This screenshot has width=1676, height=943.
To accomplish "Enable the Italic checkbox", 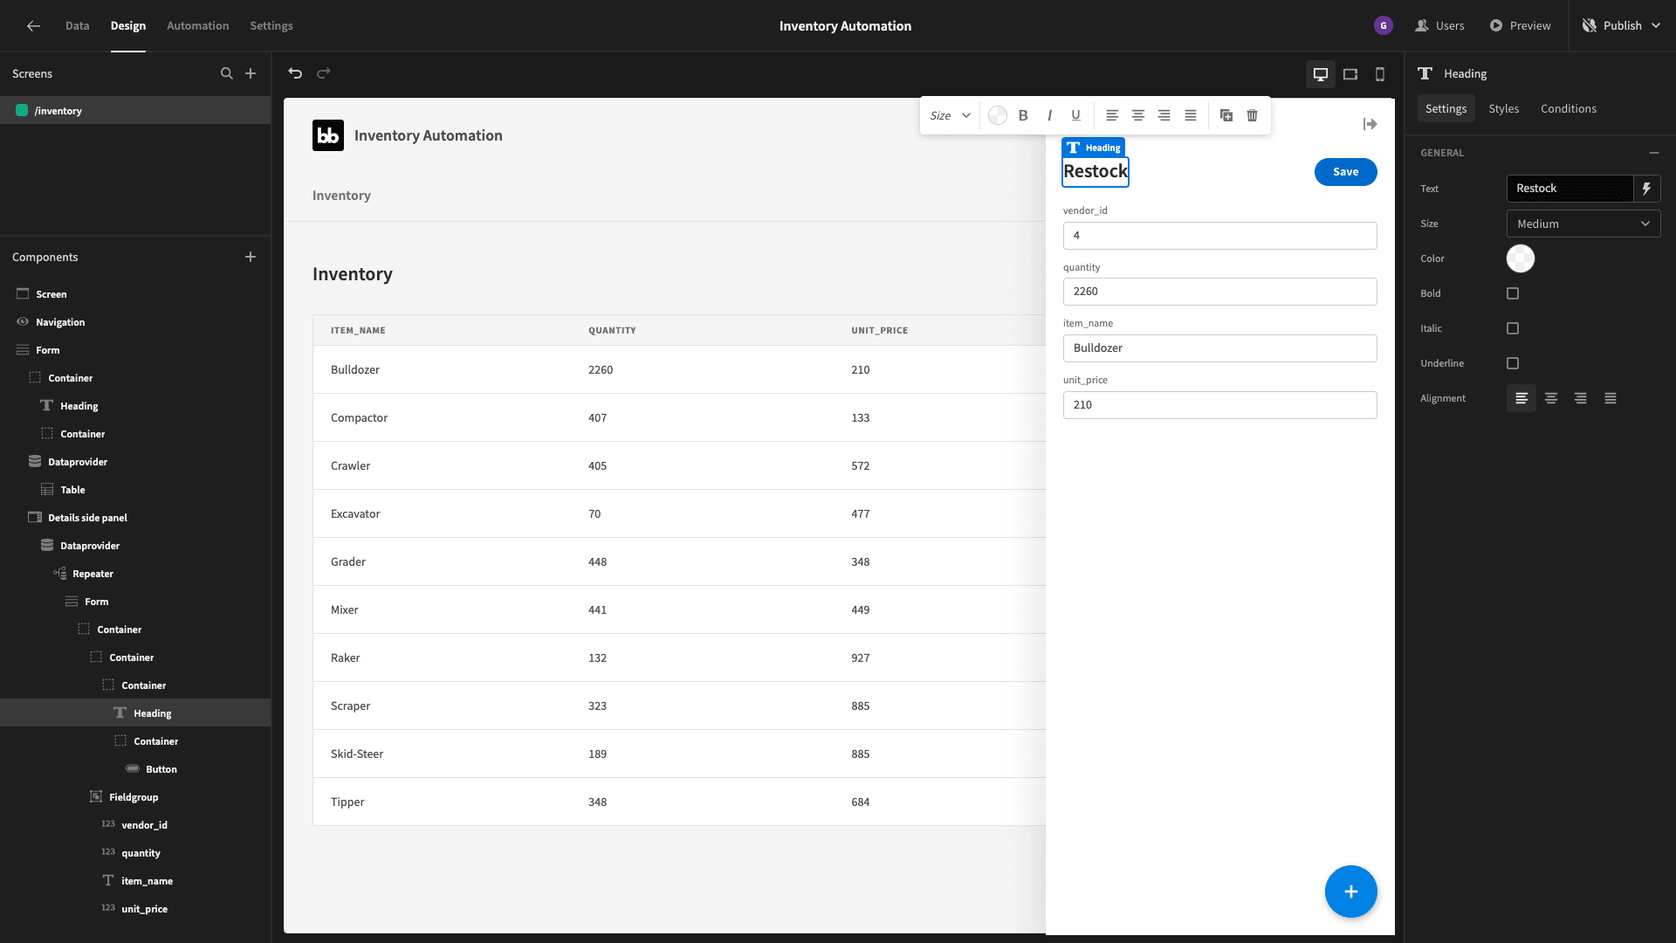I will (1513, 328).
